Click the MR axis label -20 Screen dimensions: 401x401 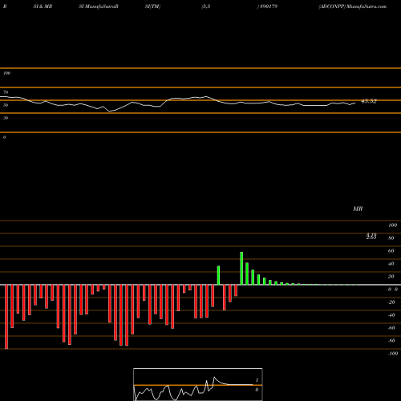pos(391,302)
